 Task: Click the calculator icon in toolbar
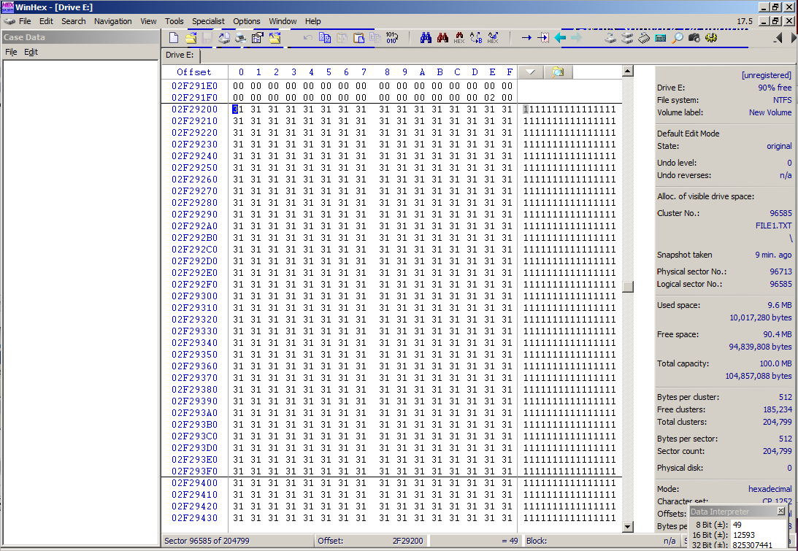661,38
